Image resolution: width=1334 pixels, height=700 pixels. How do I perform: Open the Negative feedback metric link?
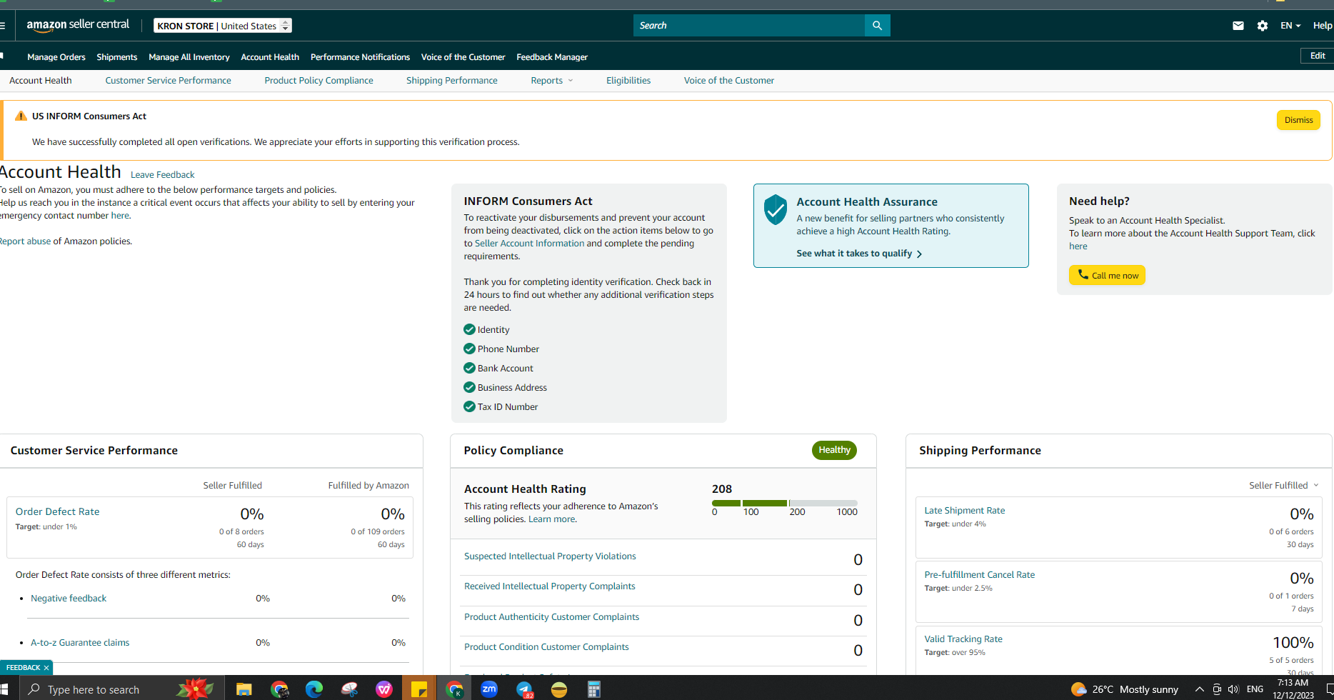point(69,599)
